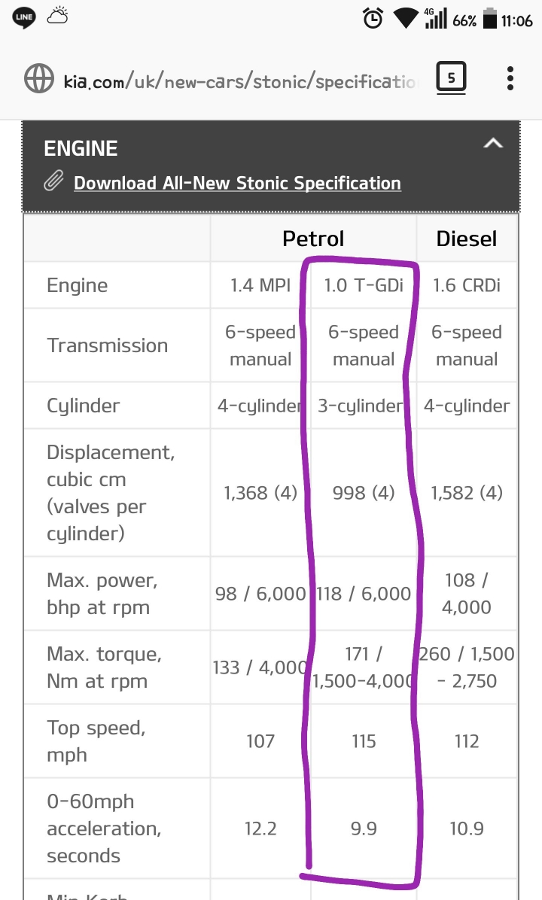The image size is (542, 900).
Task: Tap the 9.9 seconds acceleration value
Action: [x=364, y=829]
